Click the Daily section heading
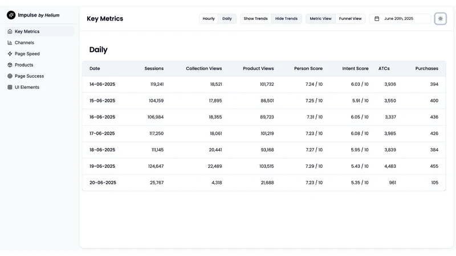This screenshot has height=256, width=456. 98,49
